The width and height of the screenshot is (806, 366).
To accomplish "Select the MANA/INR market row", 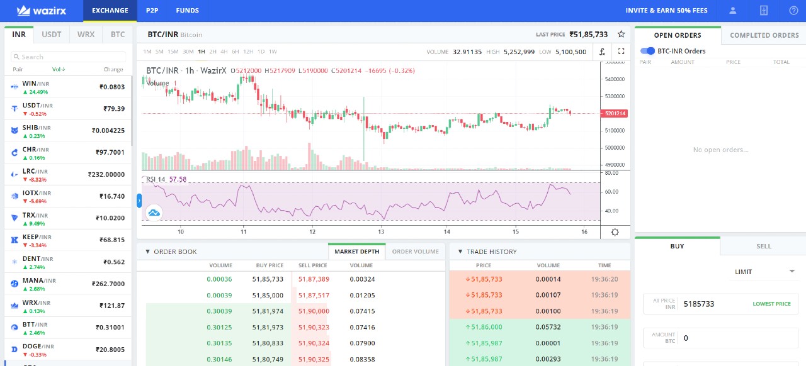I will [x=68, y=284].
